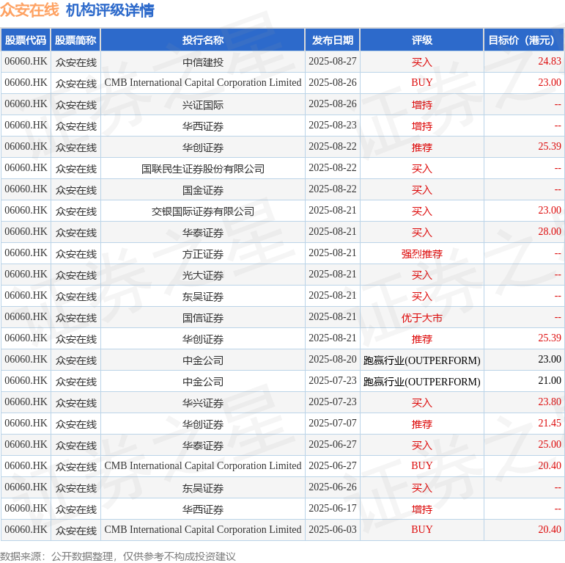Click 光大证券 bank name cell
This screenshot has width=565, height=563.
[x=203, y=275]
